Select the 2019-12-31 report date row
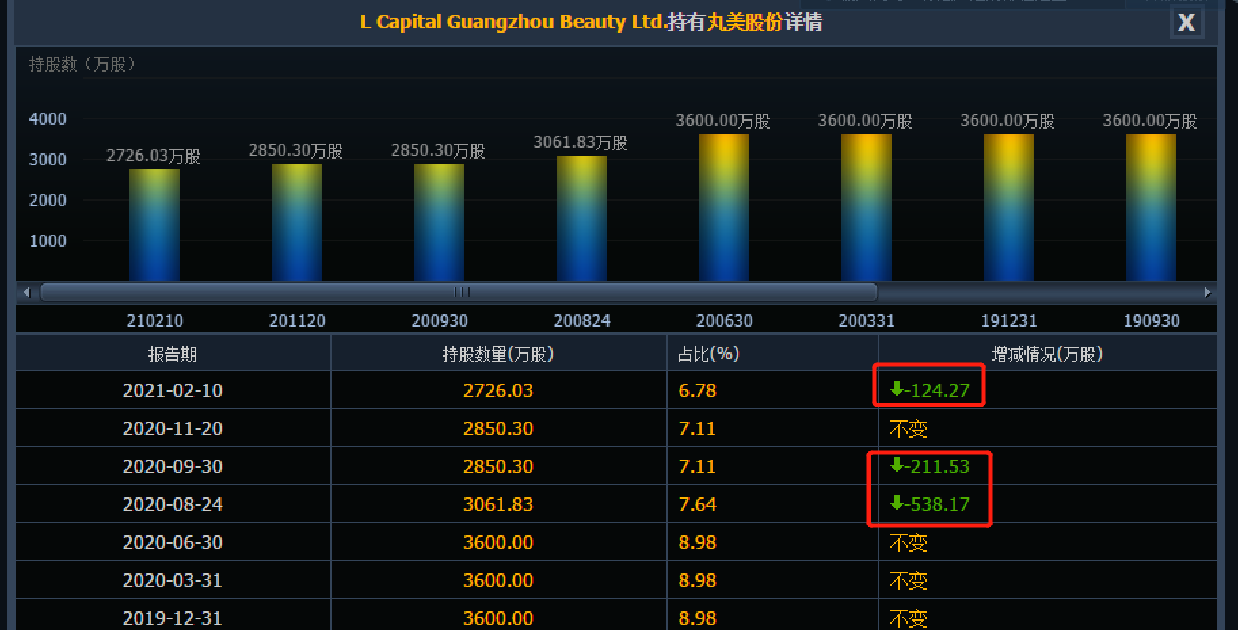1238x631 pixels. point(616,615)
